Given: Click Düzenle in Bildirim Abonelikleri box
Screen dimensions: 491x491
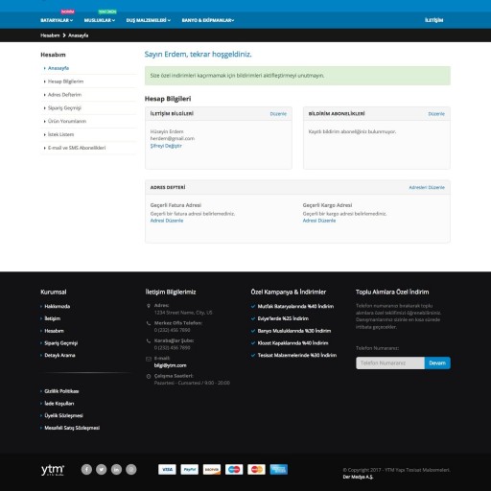Looking at the screenshot, I should coord(436,114).
